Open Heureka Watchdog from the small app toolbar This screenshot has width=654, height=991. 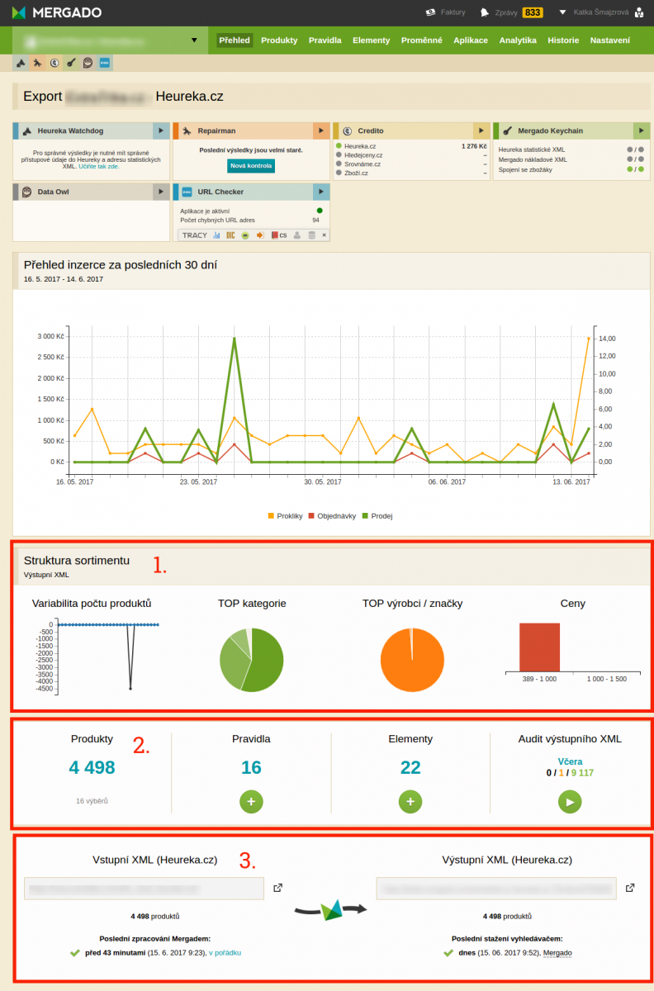21,62
